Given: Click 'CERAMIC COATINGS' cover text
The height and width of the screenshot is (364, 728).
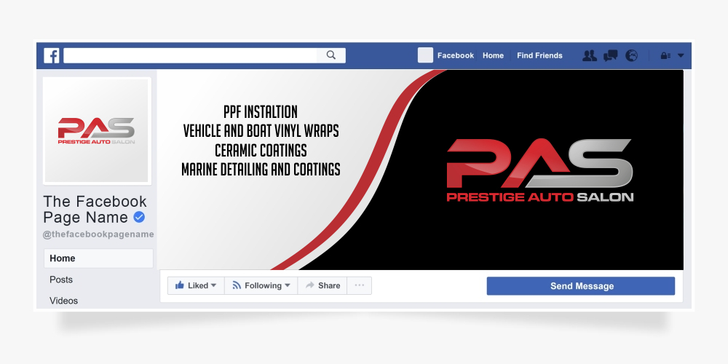Looking at the screenshot, I should (261, 150).
